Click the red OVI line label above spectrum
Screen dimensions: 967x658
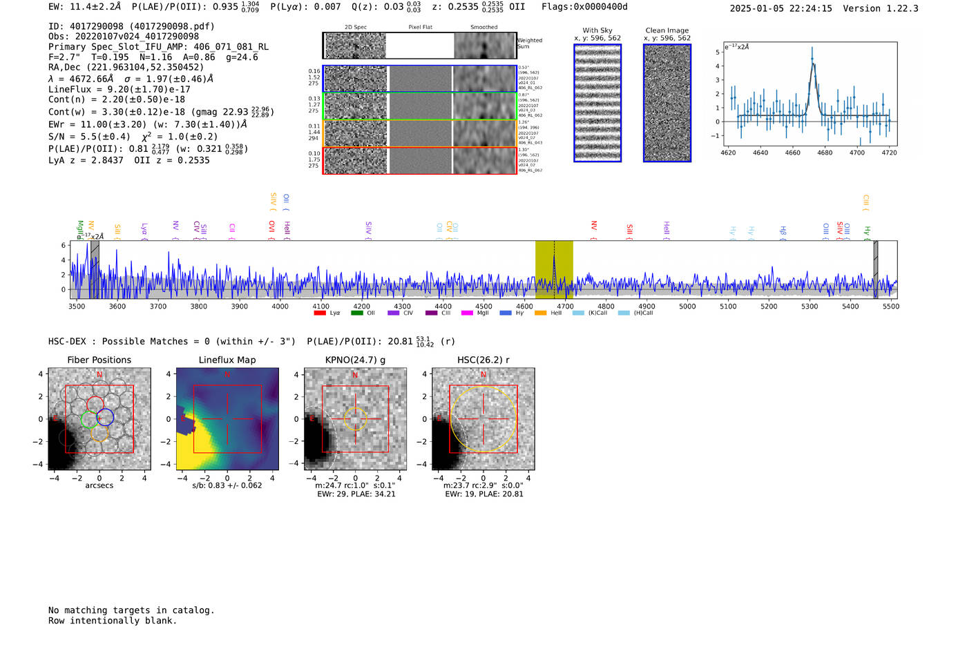point(271,229)
